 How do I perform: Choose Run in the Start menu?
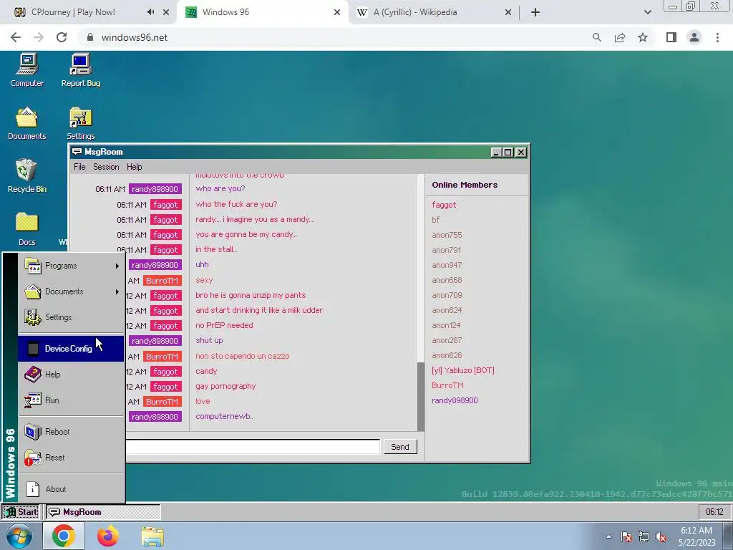coord(71,400)
